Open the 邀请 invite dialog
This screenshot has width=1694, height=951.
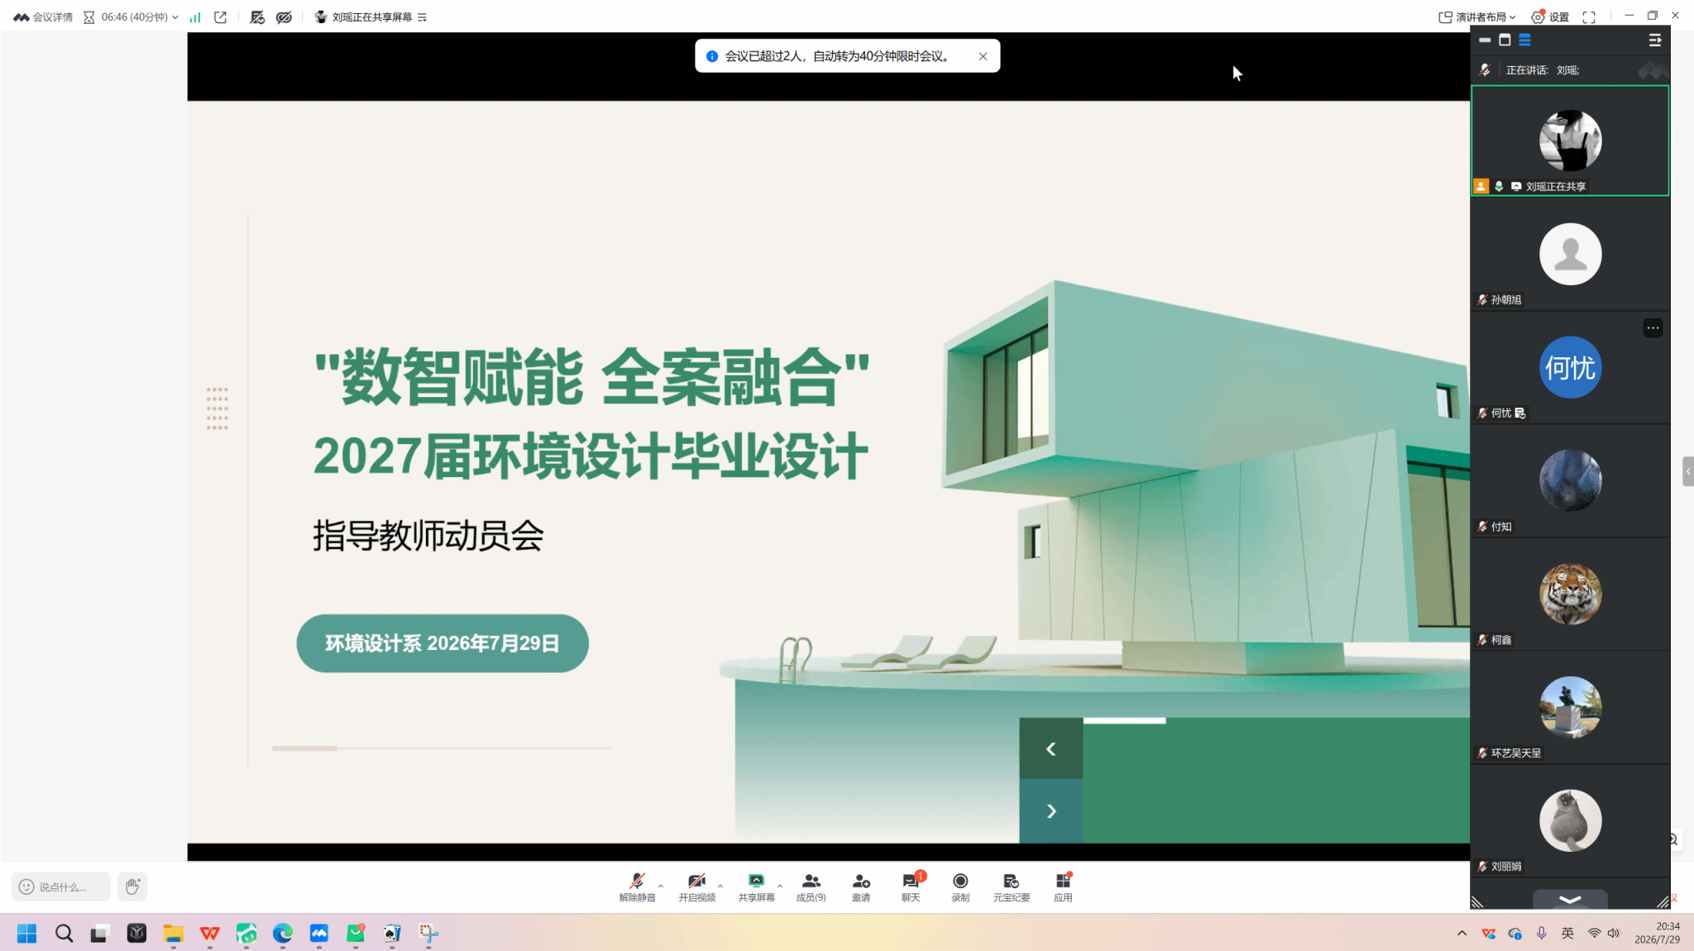pos(861,886)
